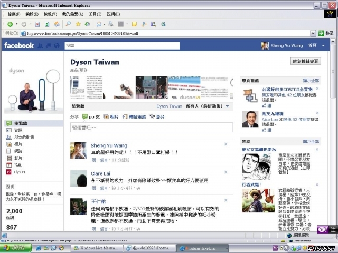Viewport: 338px width, 253px height.
Task: Go to Home page via house icon
Action: tap(57, 24)
